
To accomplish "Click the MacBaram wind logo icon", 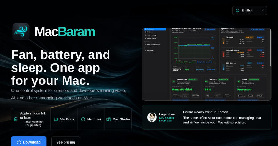I will [x=21, y=31].
